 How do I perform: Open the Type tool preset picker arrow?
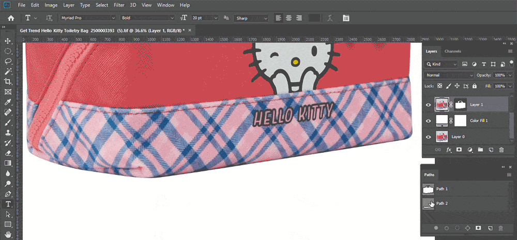tap(36, 18)
